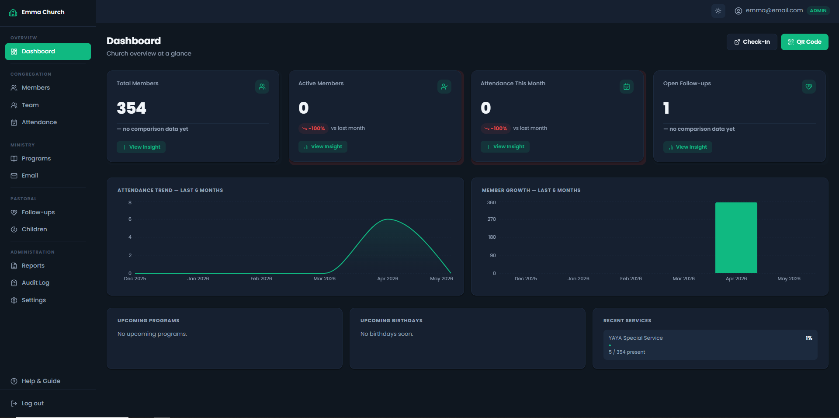Click the May 2026 label on growth chart
839x418 pixels.
(789, 279)
